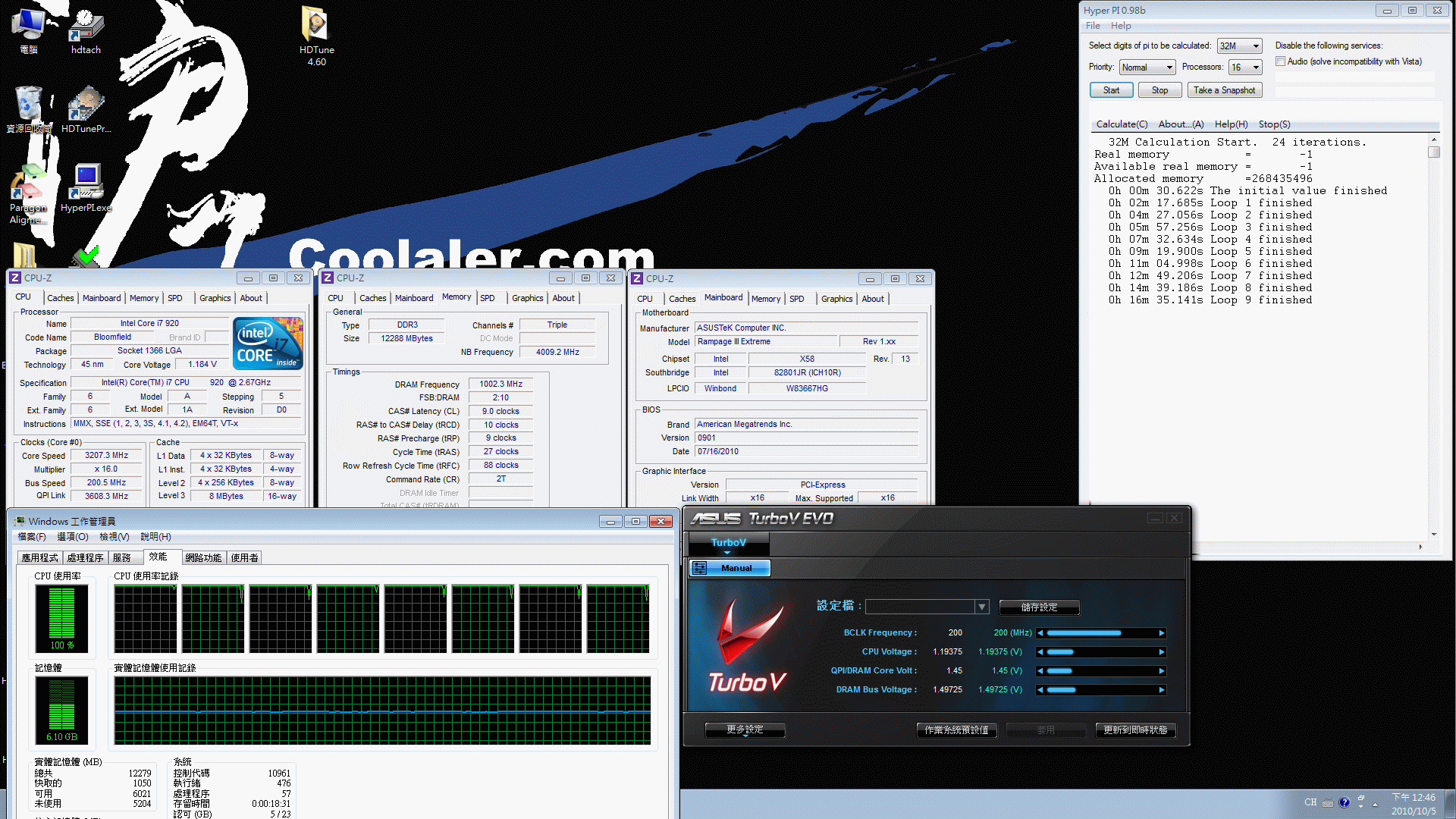Increase BCLK Frequency with right arrow

1161,633
